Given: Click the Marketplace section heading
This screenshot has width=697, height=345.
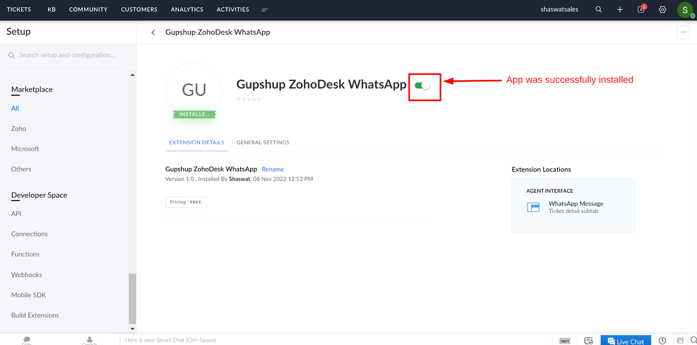Looking at the screenshot, I should [32, 89].
